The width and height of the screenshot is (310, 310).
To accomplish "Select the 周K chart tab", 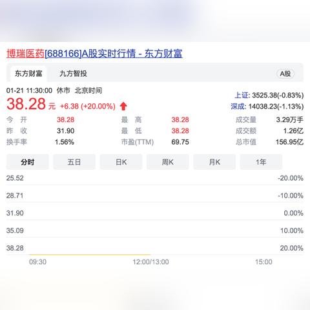I will 168,162.
